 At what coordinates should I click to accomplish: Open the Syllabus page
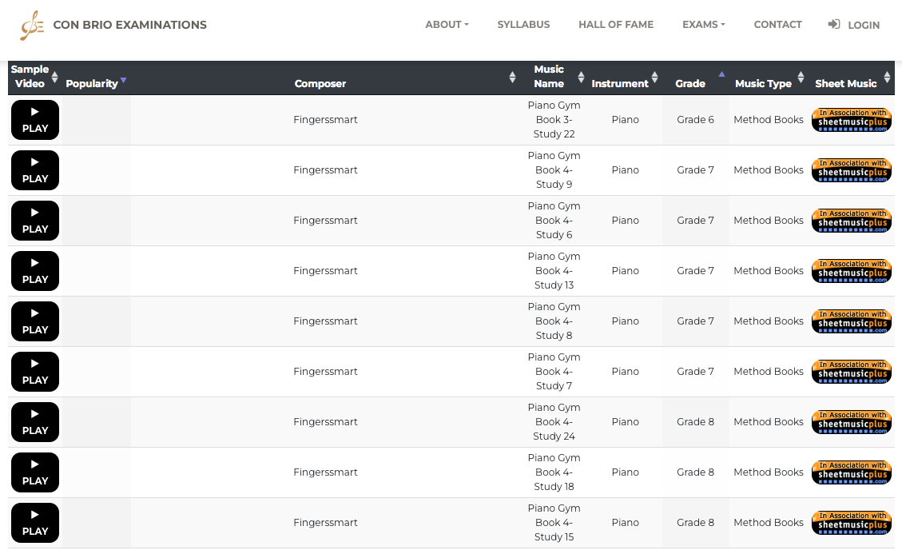[x=523, y=25]
